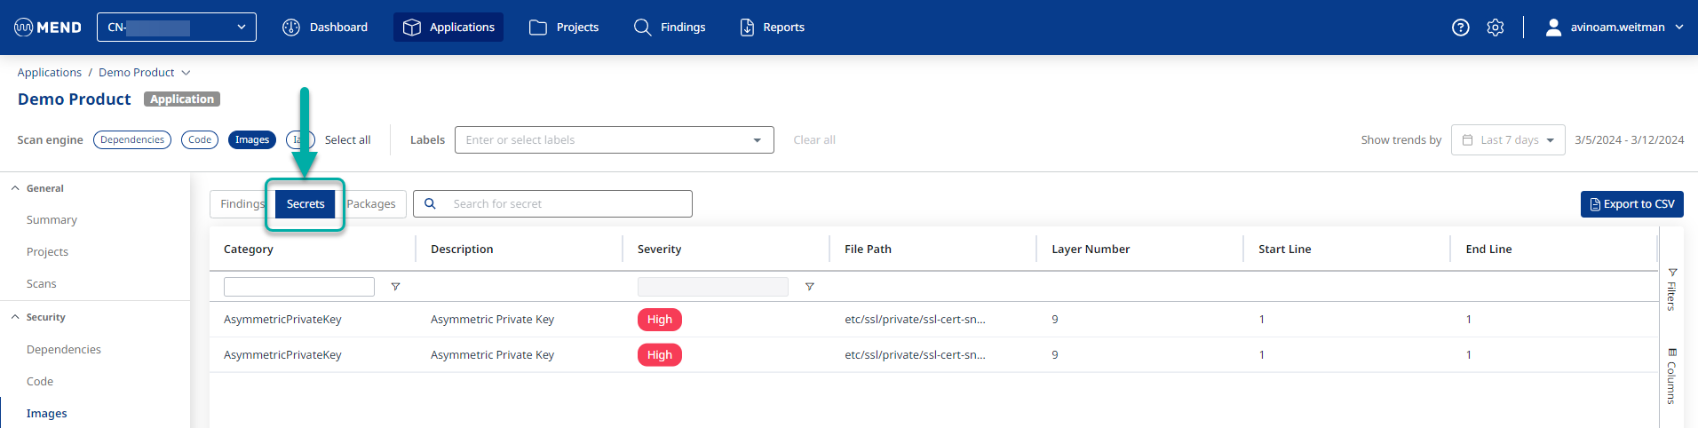Viewport: 1698px width, 428px height.
Task: Click the Export to CSV button
Action: 1631,204
